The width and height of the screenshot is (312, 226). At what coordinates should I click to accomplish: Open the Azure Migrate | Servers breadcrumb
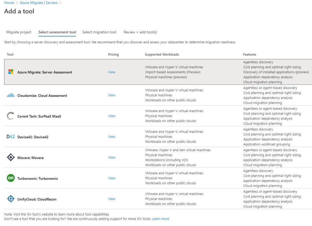point(39,3)
